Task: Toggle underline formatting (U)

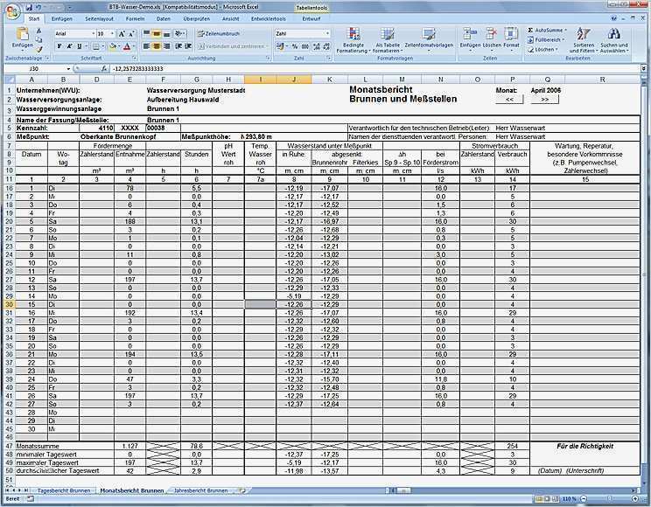Action: [x=79, y=46]
